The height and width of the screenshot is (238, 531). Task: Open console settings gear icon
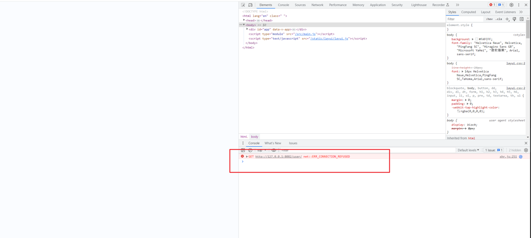[x=526, y=150]
